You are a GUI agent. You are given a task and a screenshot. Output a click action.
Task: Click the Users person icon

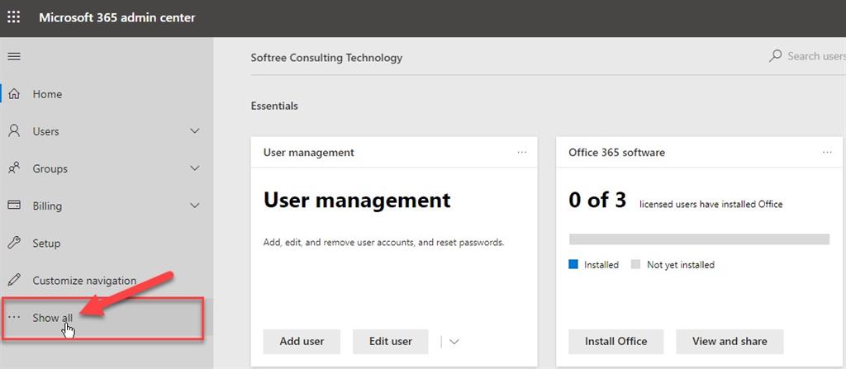(x=14, y=131)
